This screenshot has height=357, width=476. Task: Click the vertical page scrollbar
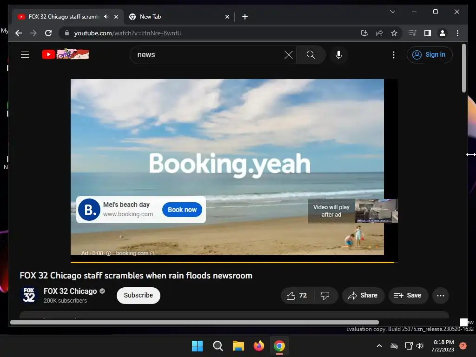pyautogui.click(x=463, y=68)
